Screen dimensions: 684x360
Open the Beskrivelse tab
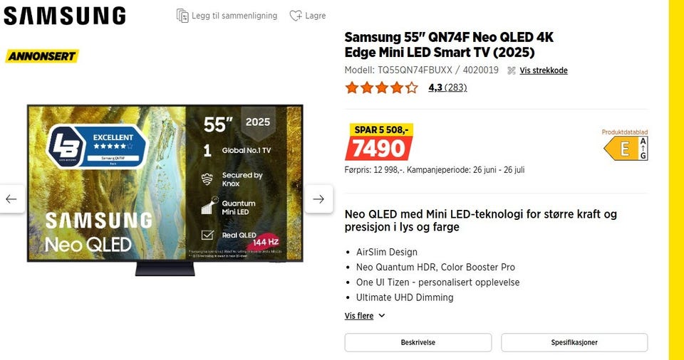[418, 342]
